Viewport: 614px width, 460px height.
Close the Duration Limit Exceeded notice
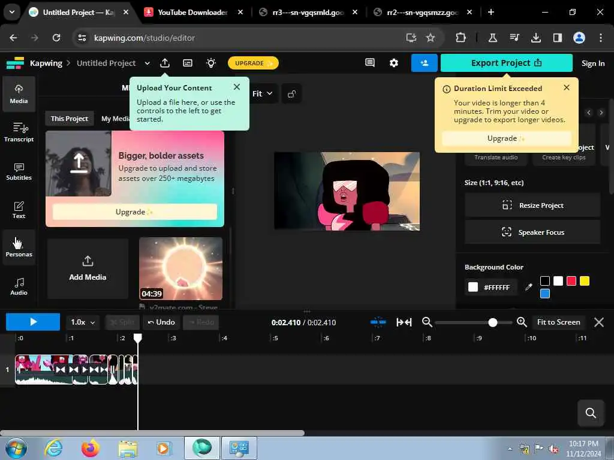pos(566,87)
